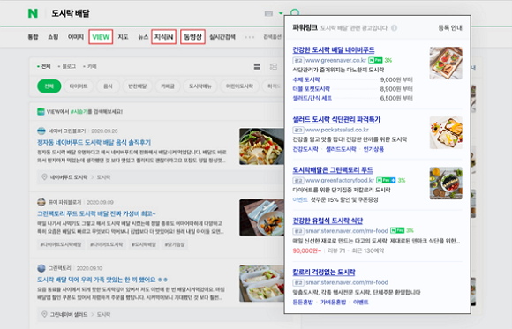Click the N Pay badge beside smartstore.naver.com/mr-food
Screen dimensions: 512x329
[397, 230]
